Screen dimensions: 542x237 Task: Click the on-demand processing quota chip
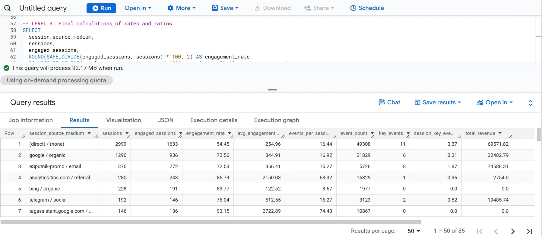click(56, 81)
